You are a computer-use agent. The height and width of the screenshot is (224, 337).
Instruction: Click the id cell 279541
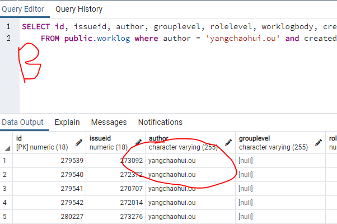tap(49, 189)
